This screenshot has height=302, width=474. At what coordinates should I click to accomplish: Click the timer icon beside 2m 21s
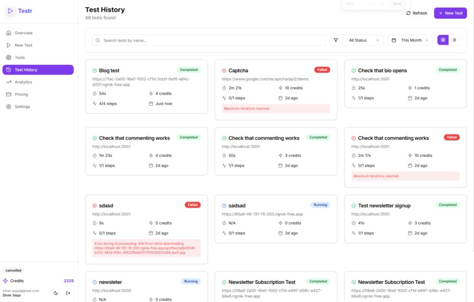pos(224,88)
